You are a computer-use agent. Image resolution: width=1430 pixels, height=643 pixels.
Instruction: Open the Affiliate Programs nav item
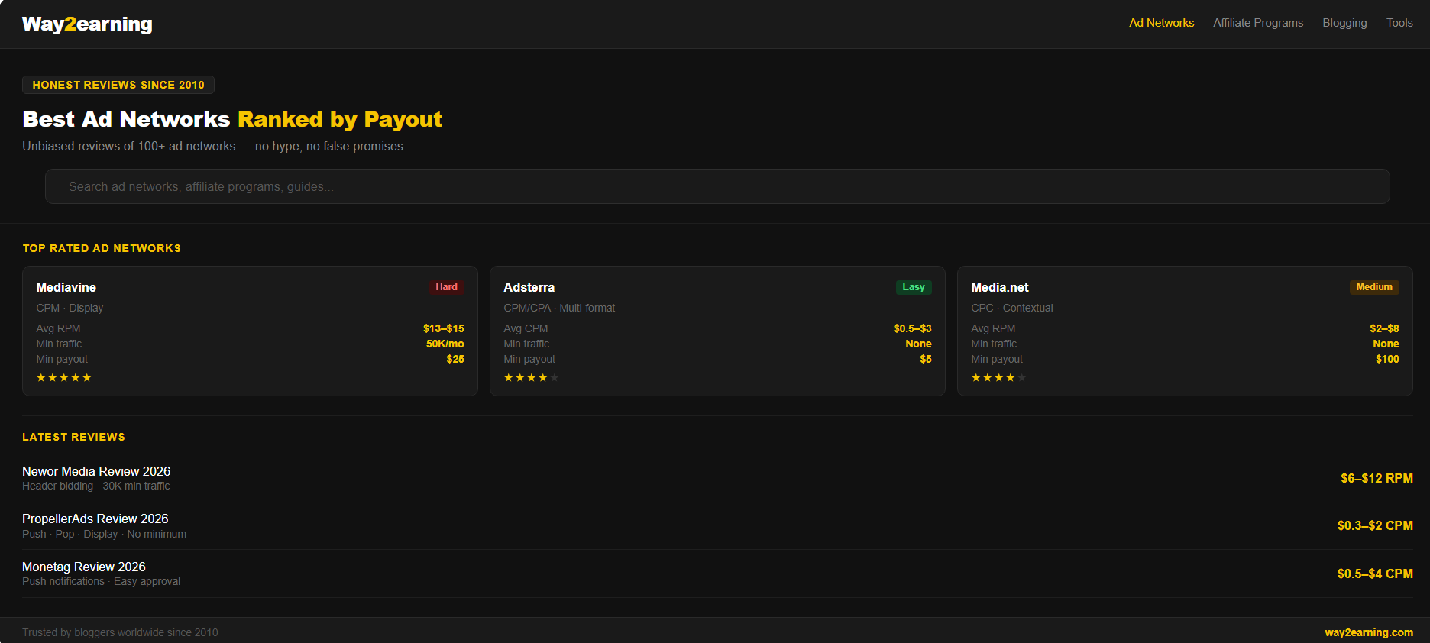1258,23
